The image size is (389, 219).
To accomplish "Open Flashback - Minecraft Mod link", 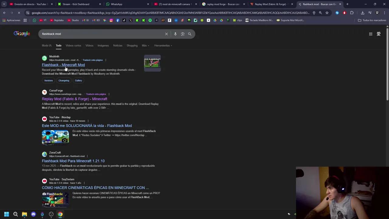I will 63,65.
